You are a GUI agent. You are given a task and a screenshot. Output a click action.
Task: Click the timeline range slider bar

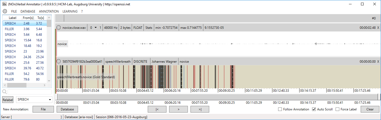pos(218,97)
